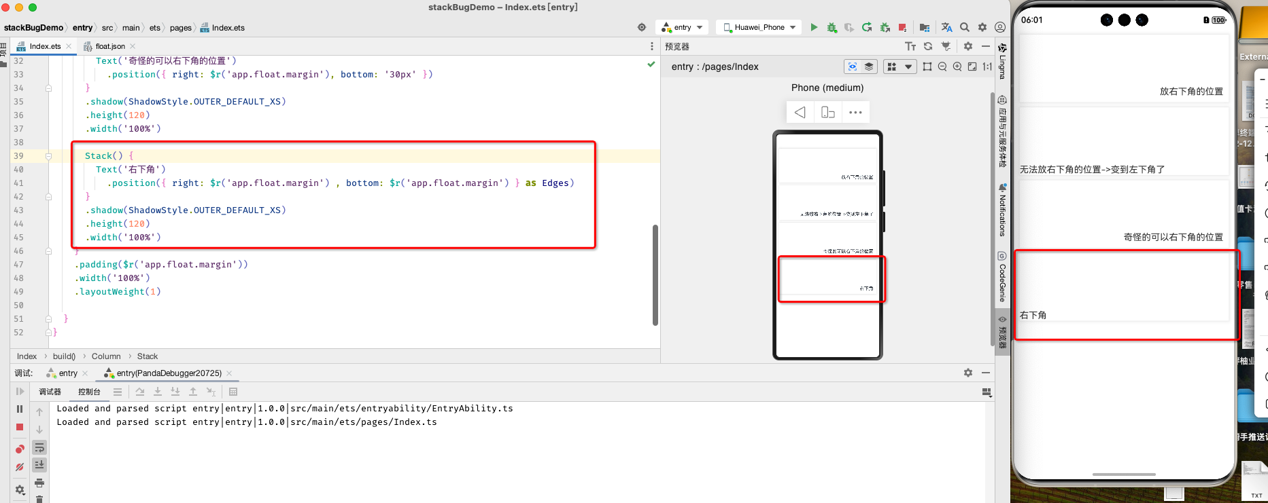Image resolution: width=1268 pixels, height=503 pixels.
Task: Close the float.json tab
Action: click(x=133, y=46)
